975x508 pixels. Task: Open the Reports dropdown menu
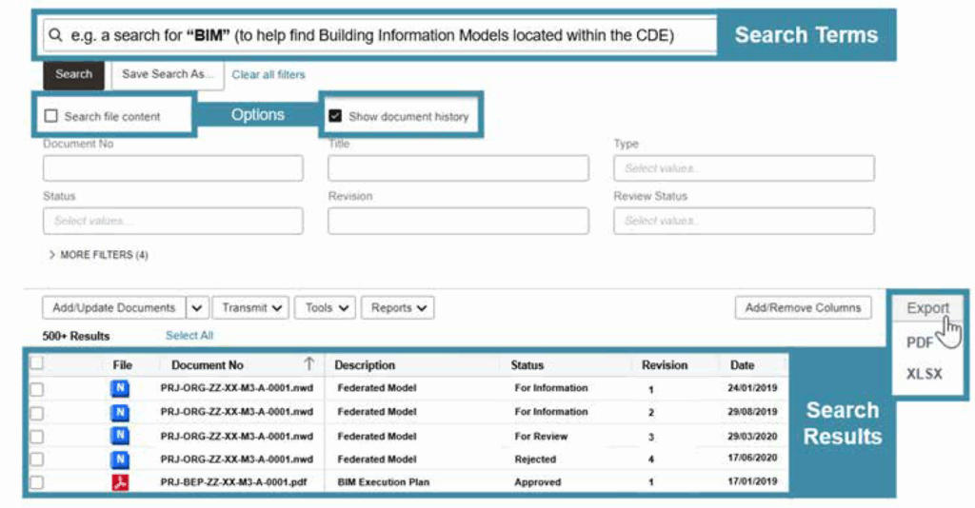coord(397,308)
